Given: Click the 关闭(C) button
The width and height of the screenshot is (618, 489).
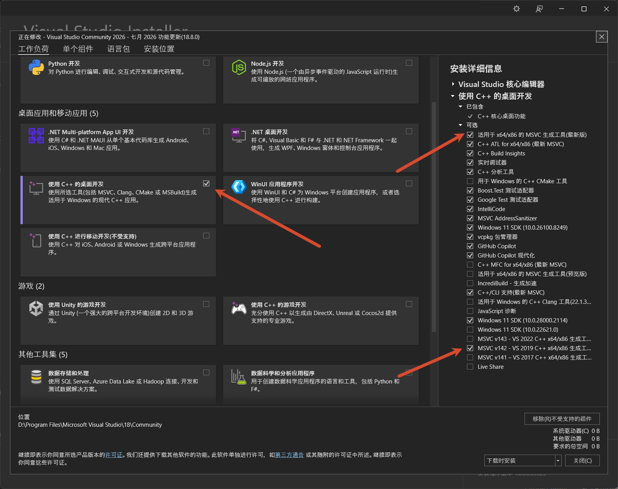Looking at the screenshot, I should tap(582, 460).
